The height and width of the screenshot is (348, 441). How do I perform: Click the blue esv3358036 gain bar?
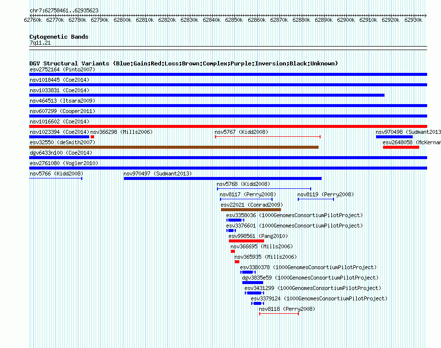[x=235, y=220]
